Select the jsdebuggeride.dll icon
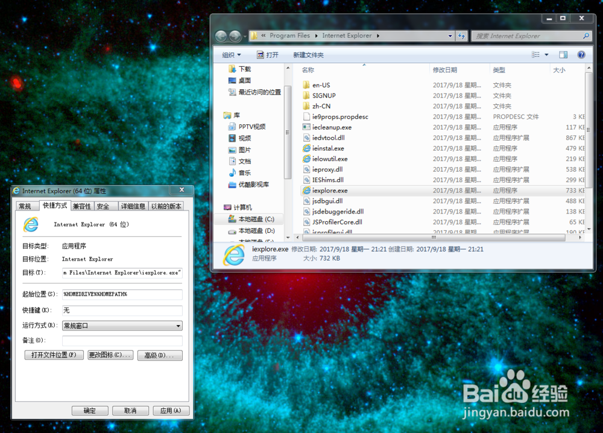This screenshot has width=603, height=433. coord(306,212)
